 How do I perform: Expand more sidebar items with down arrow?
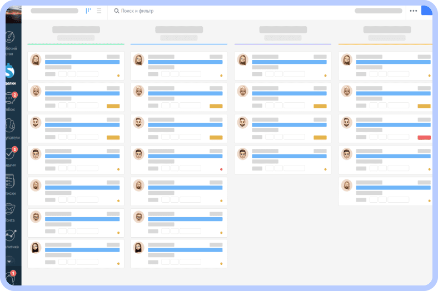tap(9, 262)
